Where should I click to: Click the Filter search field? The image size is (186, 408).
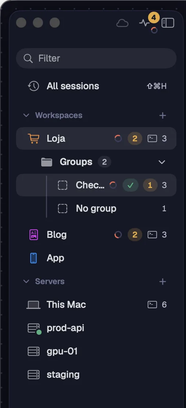(x=96, y=58)
